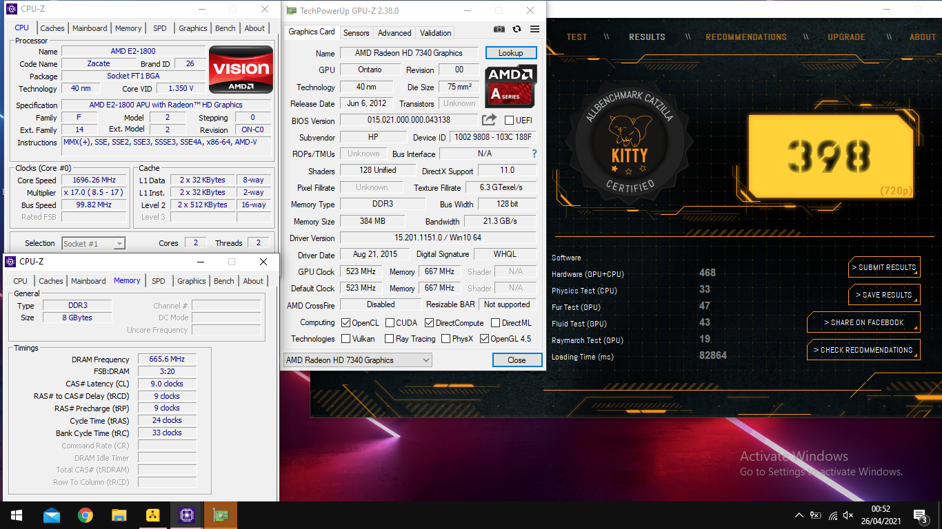Open the GPU-Z hamburger menu
942x529 pixels.
(534, 29)
